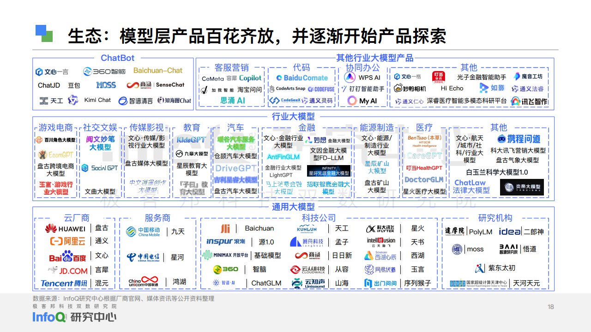The width and height of the screenshot is (591, 332).
Task: Click the InfoQ 研究中心 logo in footer
Action: pos(74,317)
